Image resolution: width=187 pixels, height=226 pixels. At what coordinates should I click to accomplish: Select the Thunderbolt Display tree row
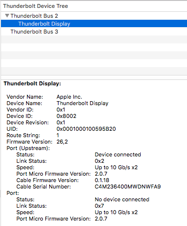tap(94, 24)
